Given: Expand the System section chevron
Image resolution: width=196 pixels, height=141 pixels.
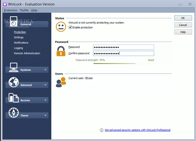Looking at the screenshot, I should coord(45,70).
